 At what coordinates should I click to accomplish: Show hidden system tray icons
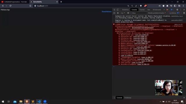[160, 101]
